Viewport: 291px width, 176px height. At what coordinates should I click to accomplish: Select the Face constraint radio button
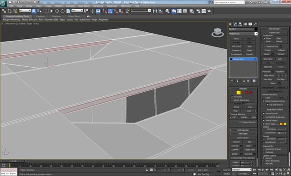[x=264, y=41]
